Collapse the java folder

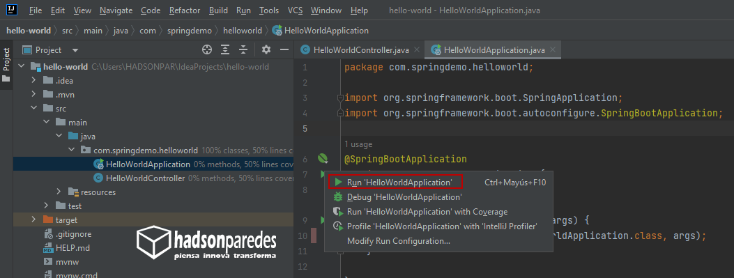point(59,136)
